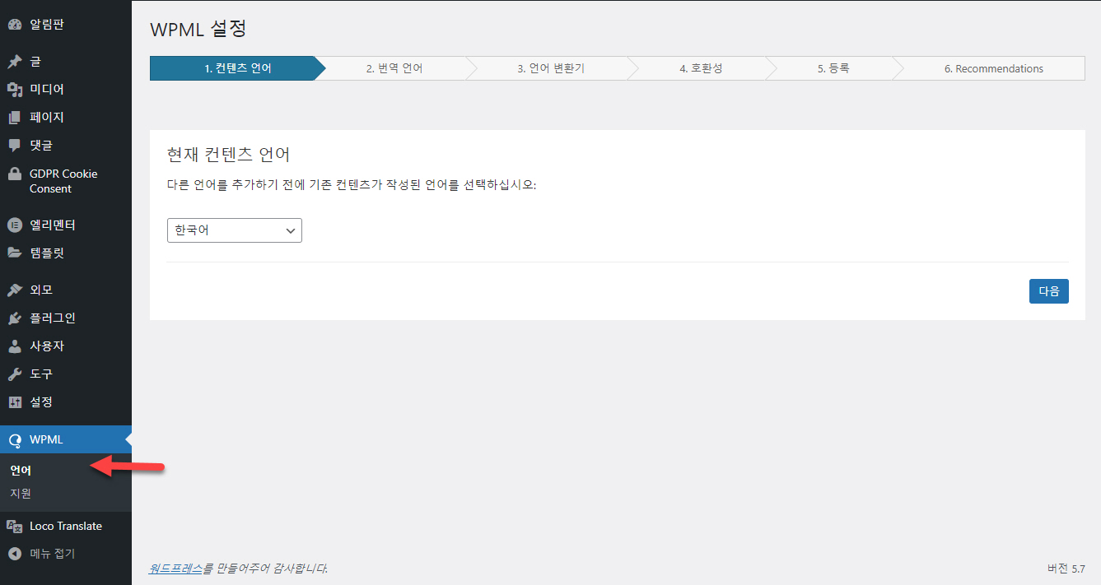Open the 글 posts menu
This screenshot has width=1101, height=585.
35,62
